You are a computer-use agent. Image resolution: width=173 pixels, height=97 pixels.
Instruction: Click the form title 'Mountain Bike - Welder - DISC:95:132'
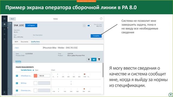[60, 48]
